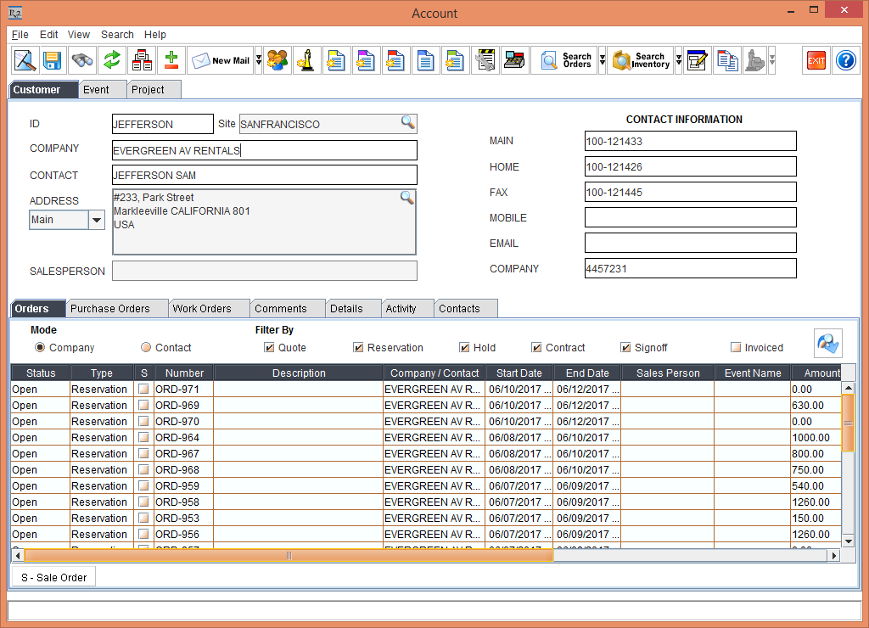Click the cash register icon in toolbar
The width and height of the screenshot is (869, 628).
point(514,61)
